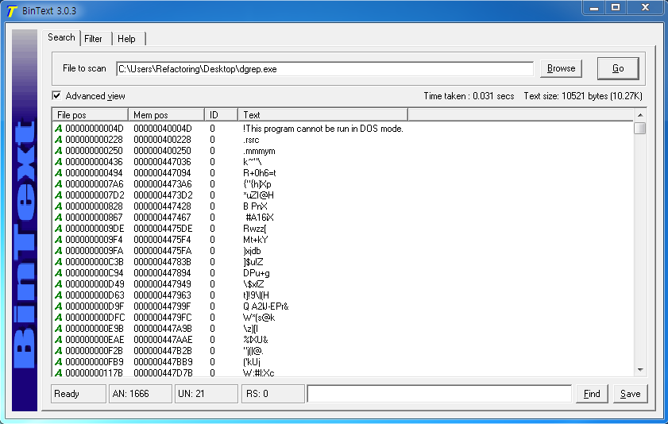Click the Save button
The width and height of the screenshot is (668, 424).
click(630, 394)
